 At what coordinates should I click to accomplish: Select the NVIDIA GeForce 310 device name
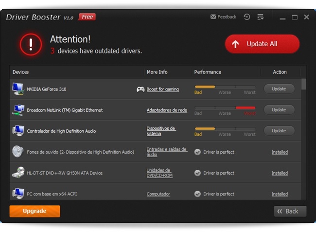coord(47,89)
